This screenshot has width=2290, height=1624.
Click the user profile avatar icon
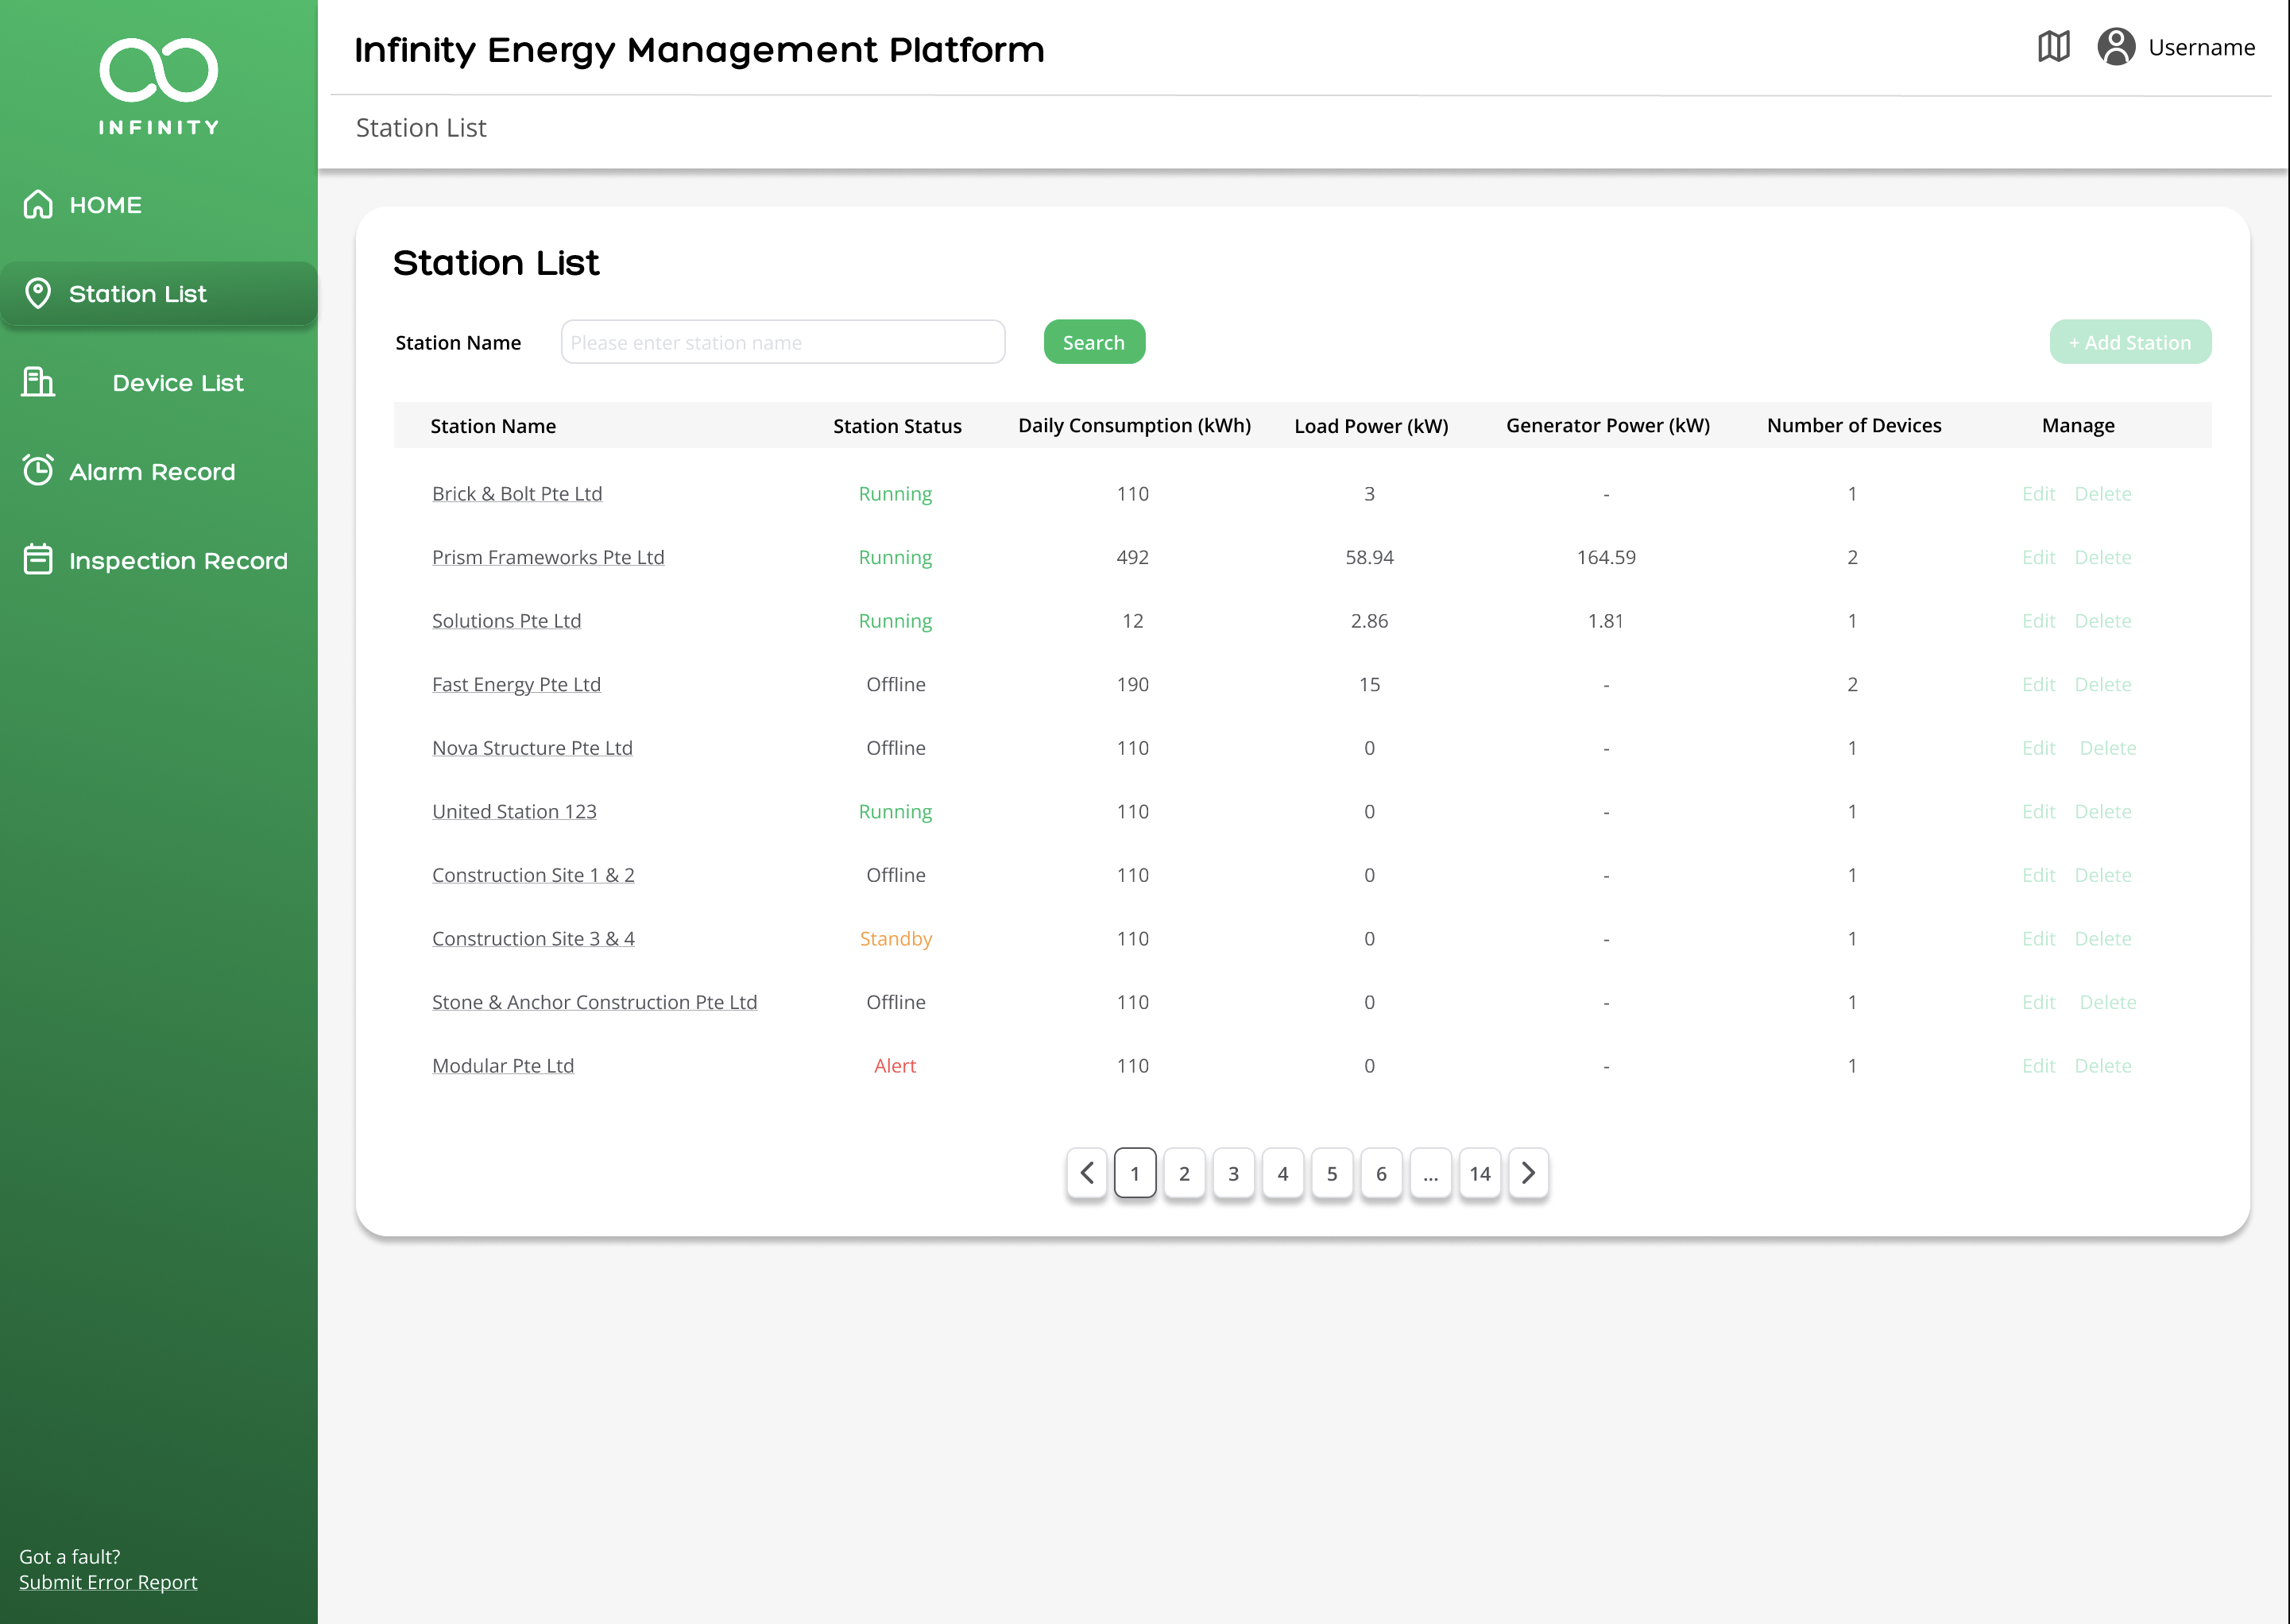pyautogui.click(x=2116, y=46)
